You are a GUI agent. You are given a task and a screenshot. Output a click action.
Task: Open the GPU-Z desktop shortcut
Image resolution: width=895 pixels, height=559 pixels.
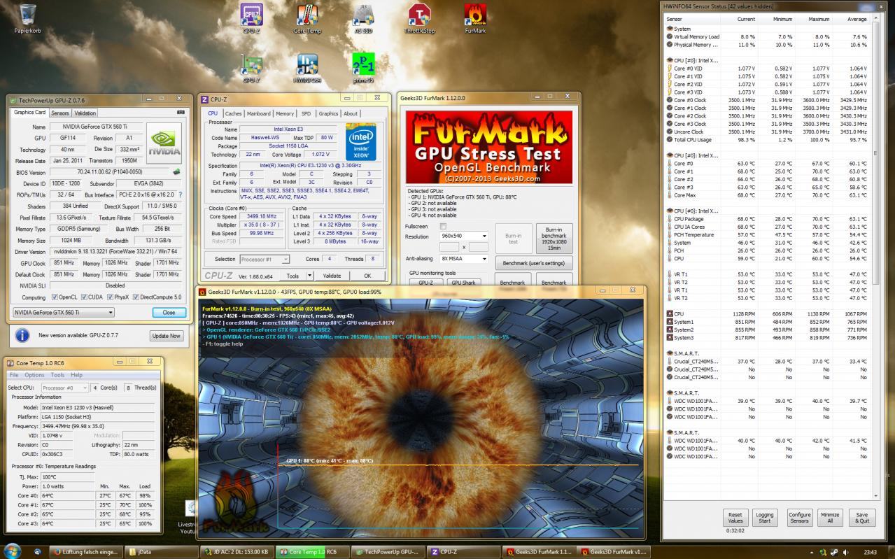[252, 69]
